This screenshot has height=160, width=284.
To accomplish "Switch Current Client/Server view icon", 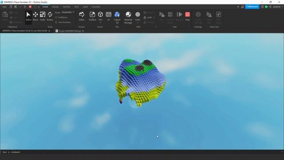I will coord(170,14).
